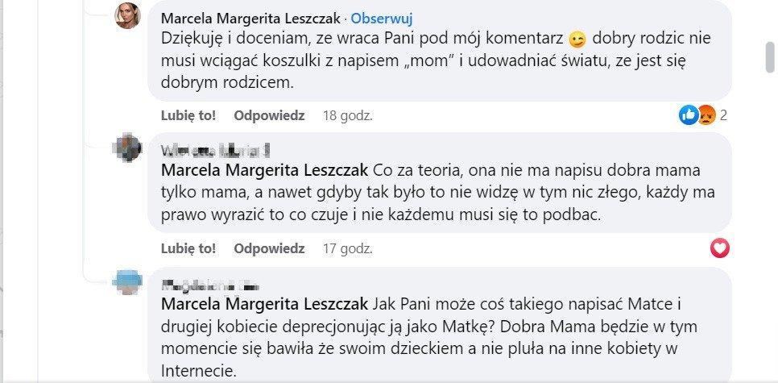The image size is (778, 383).
Task: Follow Marcela via the Obserwuj link
Action: coord(383,18)
